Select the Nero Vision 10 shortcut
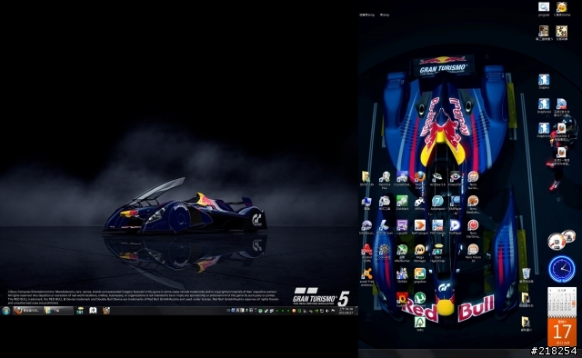582x358 pixels. 473,250
